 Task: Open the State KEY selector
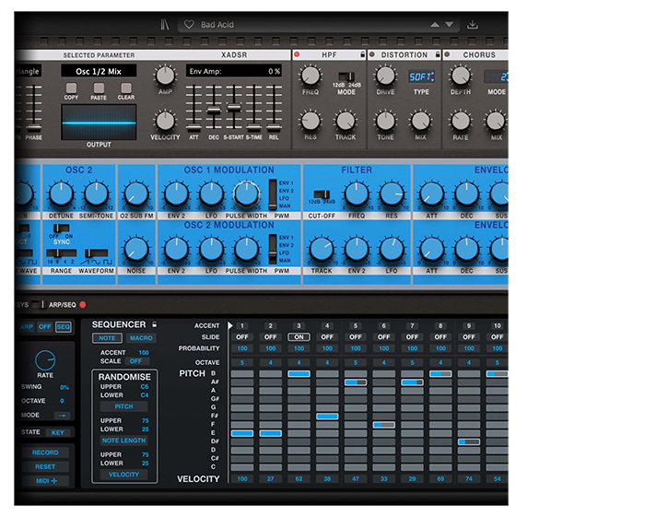tap(57, 431)
